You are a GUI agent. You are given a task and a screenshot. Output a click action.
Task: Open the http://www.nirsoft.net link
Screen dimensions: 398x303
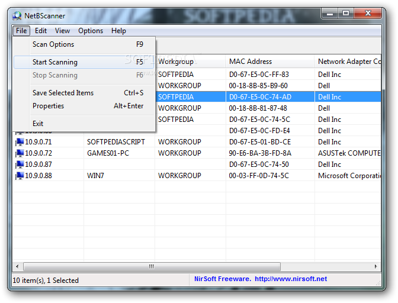291,279
